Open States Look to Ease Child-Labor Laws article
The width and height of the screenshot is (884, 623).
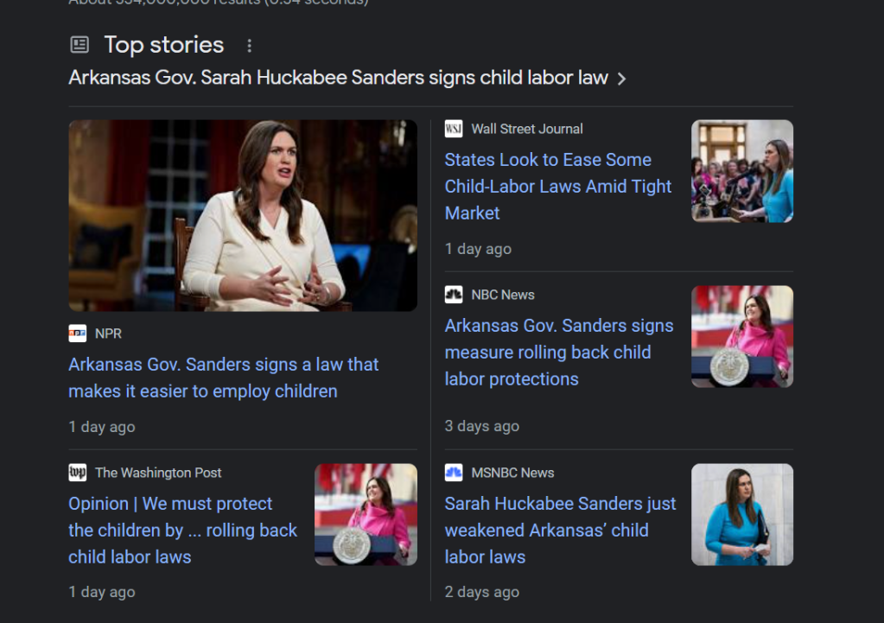point(557,186)
